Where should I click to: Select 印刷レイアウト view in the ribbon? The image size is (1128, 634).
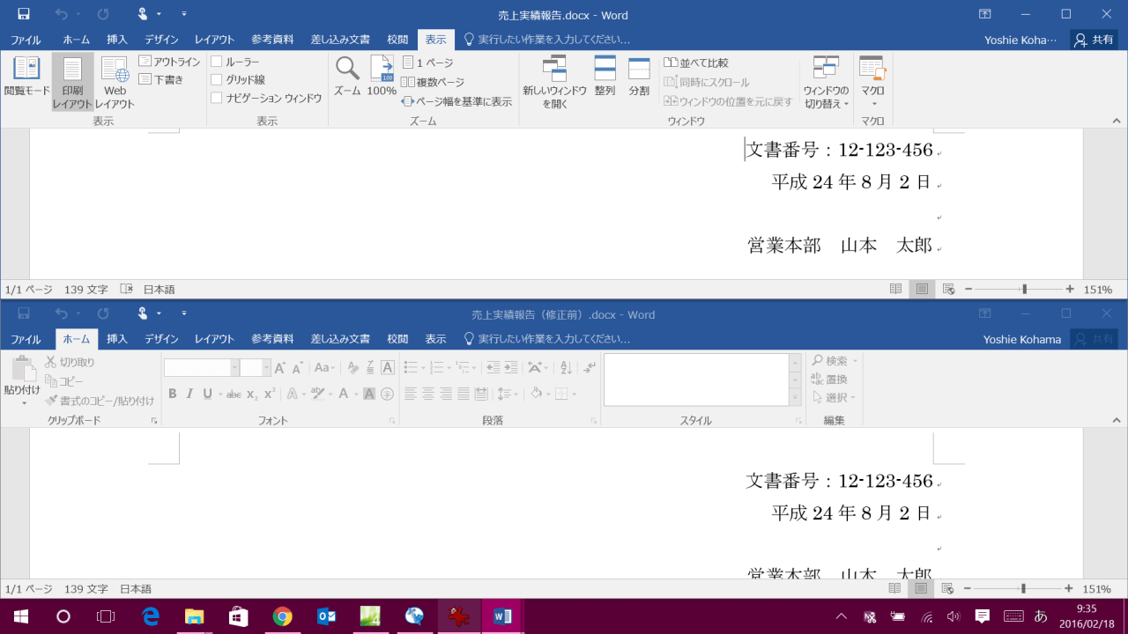point(72,83)
